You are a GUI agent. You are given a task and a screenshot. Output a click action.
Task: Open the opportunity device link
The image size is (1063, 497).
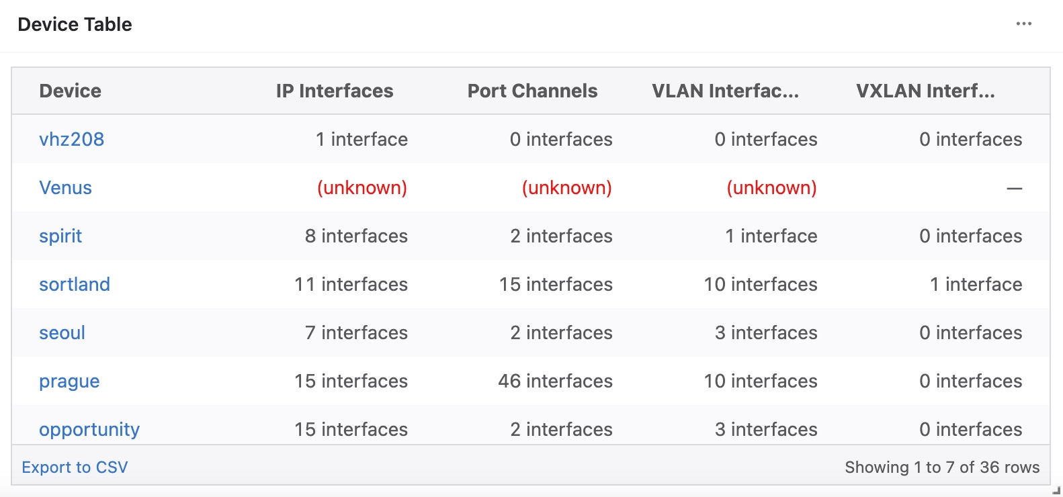coord(89,429)
